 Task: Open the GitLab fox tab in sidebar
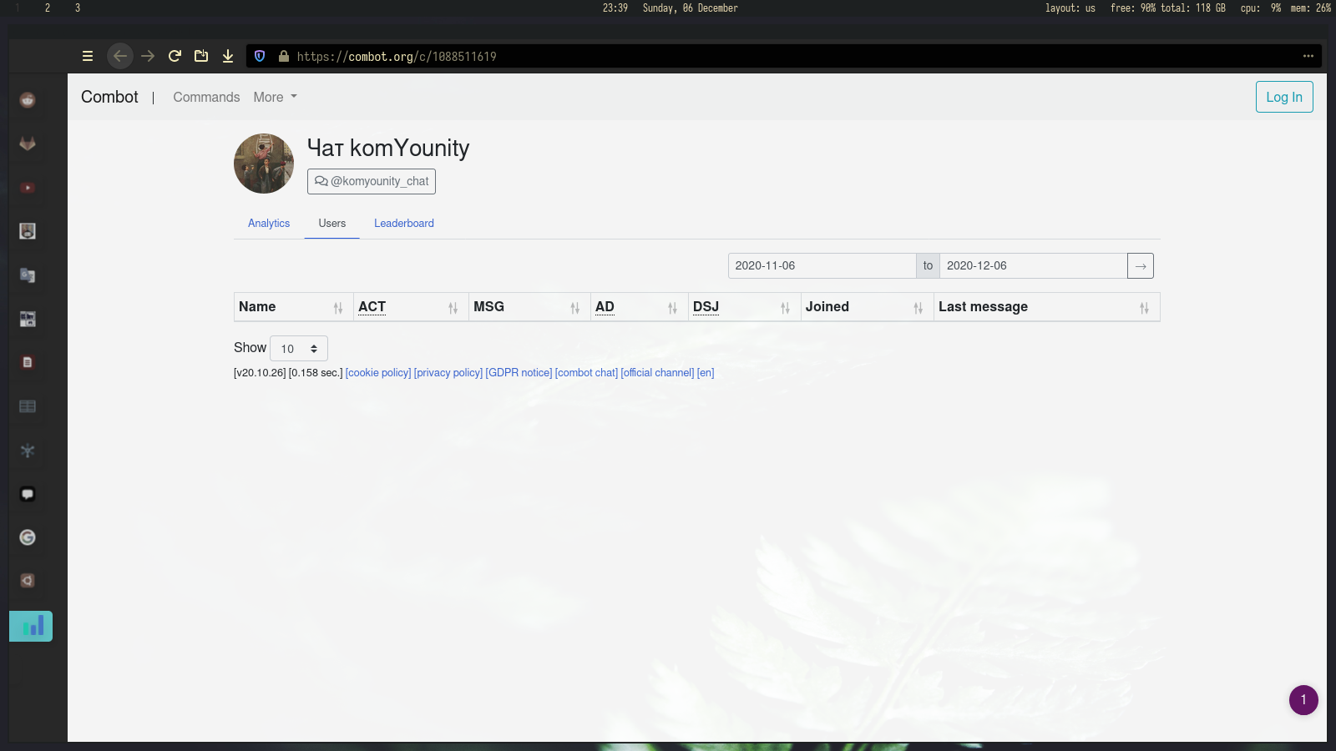[28, 144]
